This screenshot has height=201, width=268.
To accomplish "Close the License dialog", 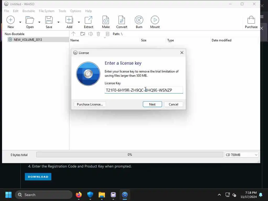I will click(x=182, y=53).
